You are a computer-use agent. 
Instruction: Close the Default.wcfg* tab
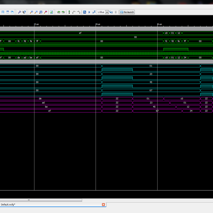pos(104,205)
